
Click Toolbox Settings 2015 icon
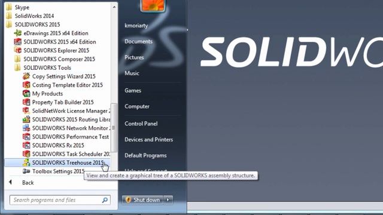tap(26, 171)
